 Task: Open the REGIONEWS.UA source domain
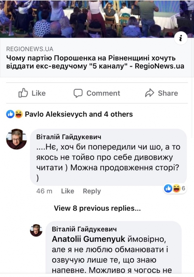30,49
